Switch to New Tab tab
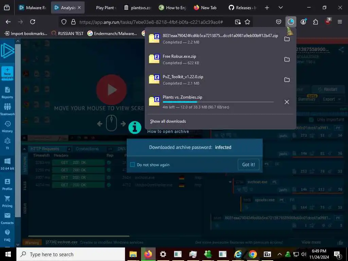This screenshot has height=261, width=348. tap(205, 8)
